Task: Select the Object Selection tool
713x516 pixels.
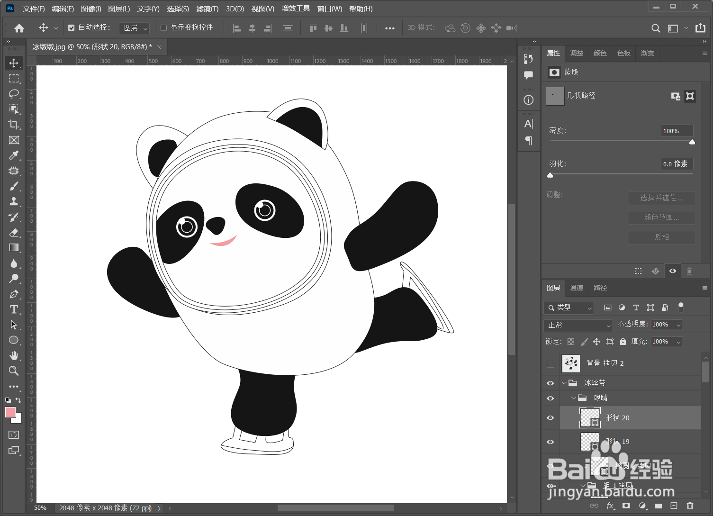Action: pos(14,109)
